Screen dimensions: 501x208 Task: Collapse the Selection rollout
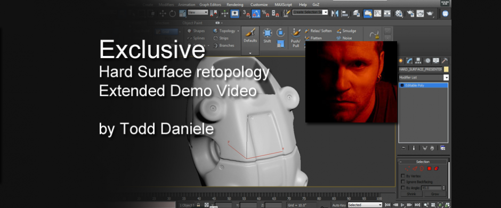tap(400, 162)
